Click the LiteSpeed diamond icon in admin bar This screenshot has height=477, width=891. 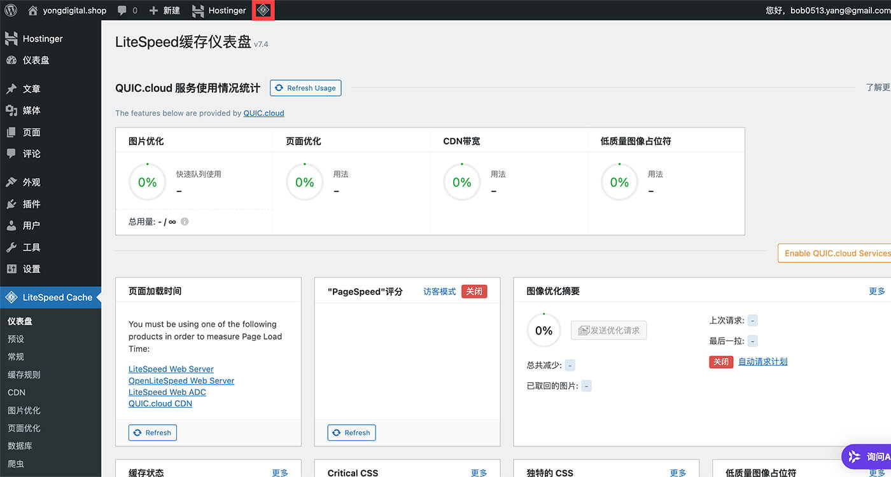point(263,10)
